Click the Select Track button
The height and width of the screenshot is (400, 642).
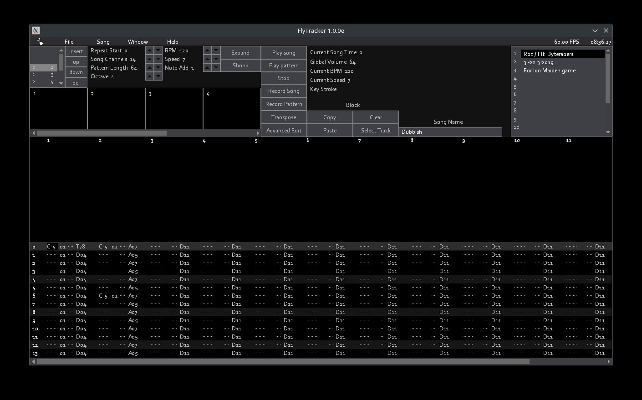376,131
